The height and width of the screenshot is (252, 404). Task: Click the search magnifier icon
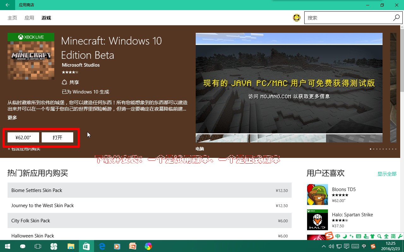click(x=396, y=18)
